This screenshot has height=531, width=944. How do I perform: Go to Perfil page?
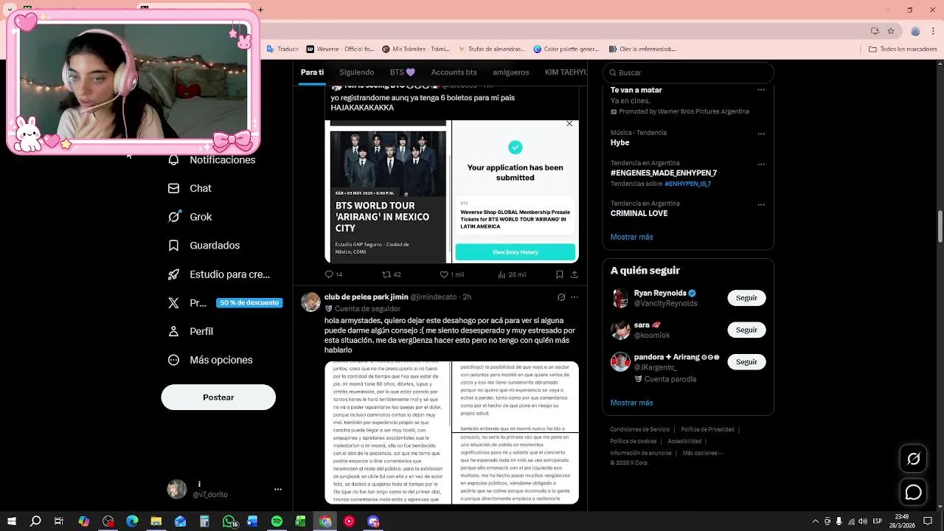(190, 331)
